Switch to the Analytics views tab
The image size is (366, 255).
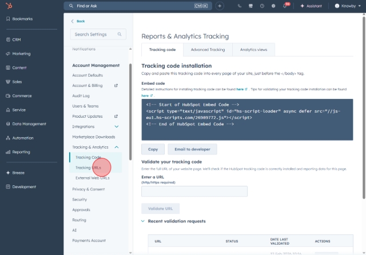click(253, 50)
